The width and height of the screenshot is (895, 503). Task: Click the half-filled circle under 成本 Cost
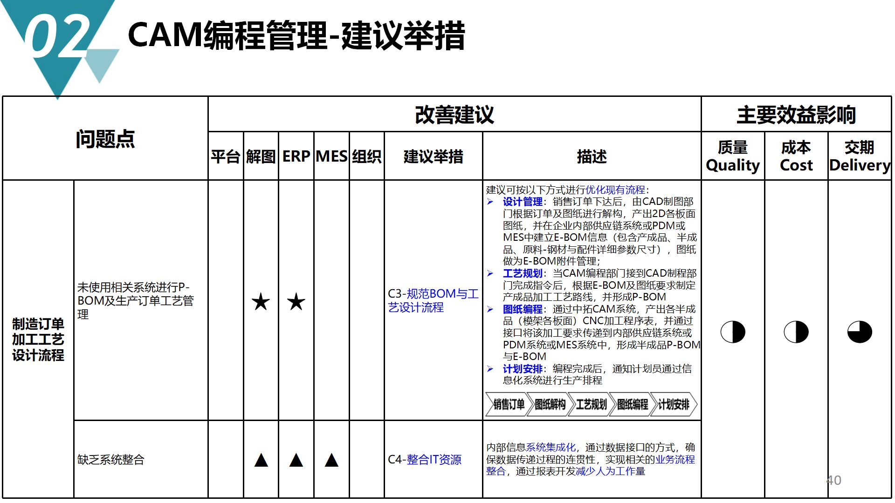(x=796, y=332)
